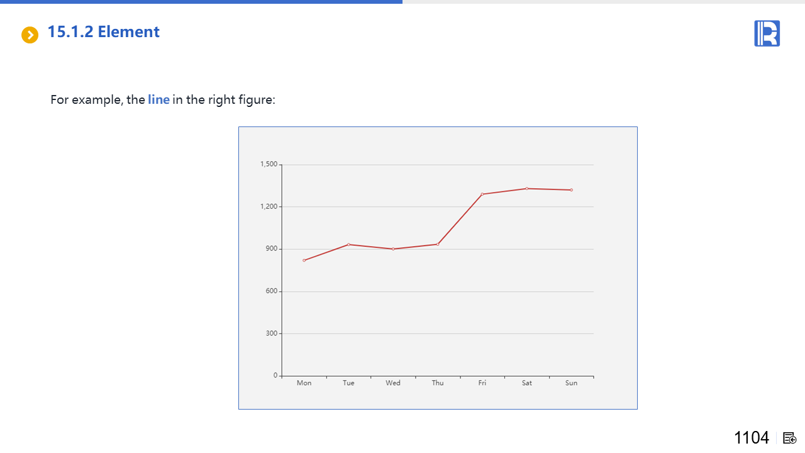Select the Wed data point on line
Screen dimensions: 805x453
393,249
